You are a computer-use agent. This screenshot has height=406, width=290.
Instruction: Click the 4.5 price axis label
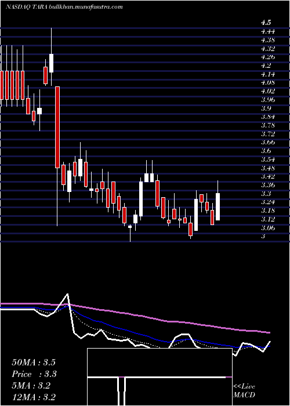(x=266, y=23)
